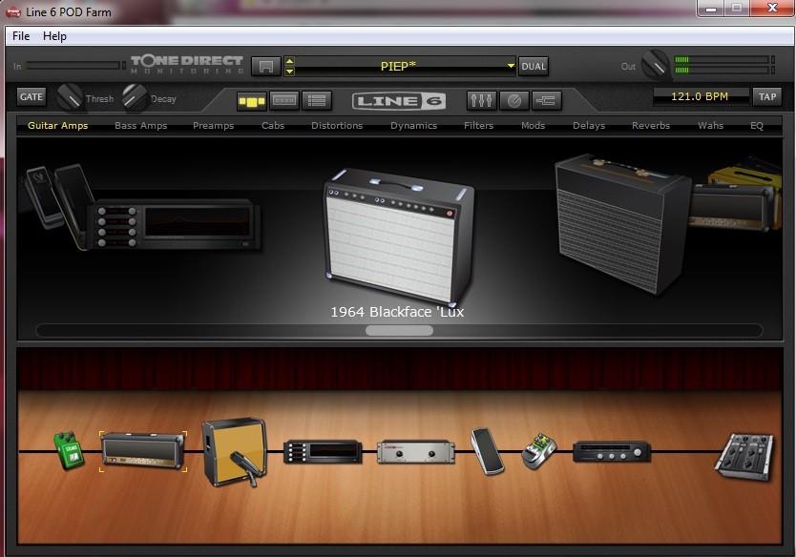This screenshot has width=796, height=557.
Task: Open the presets list view icon
Action: (317, 101)
